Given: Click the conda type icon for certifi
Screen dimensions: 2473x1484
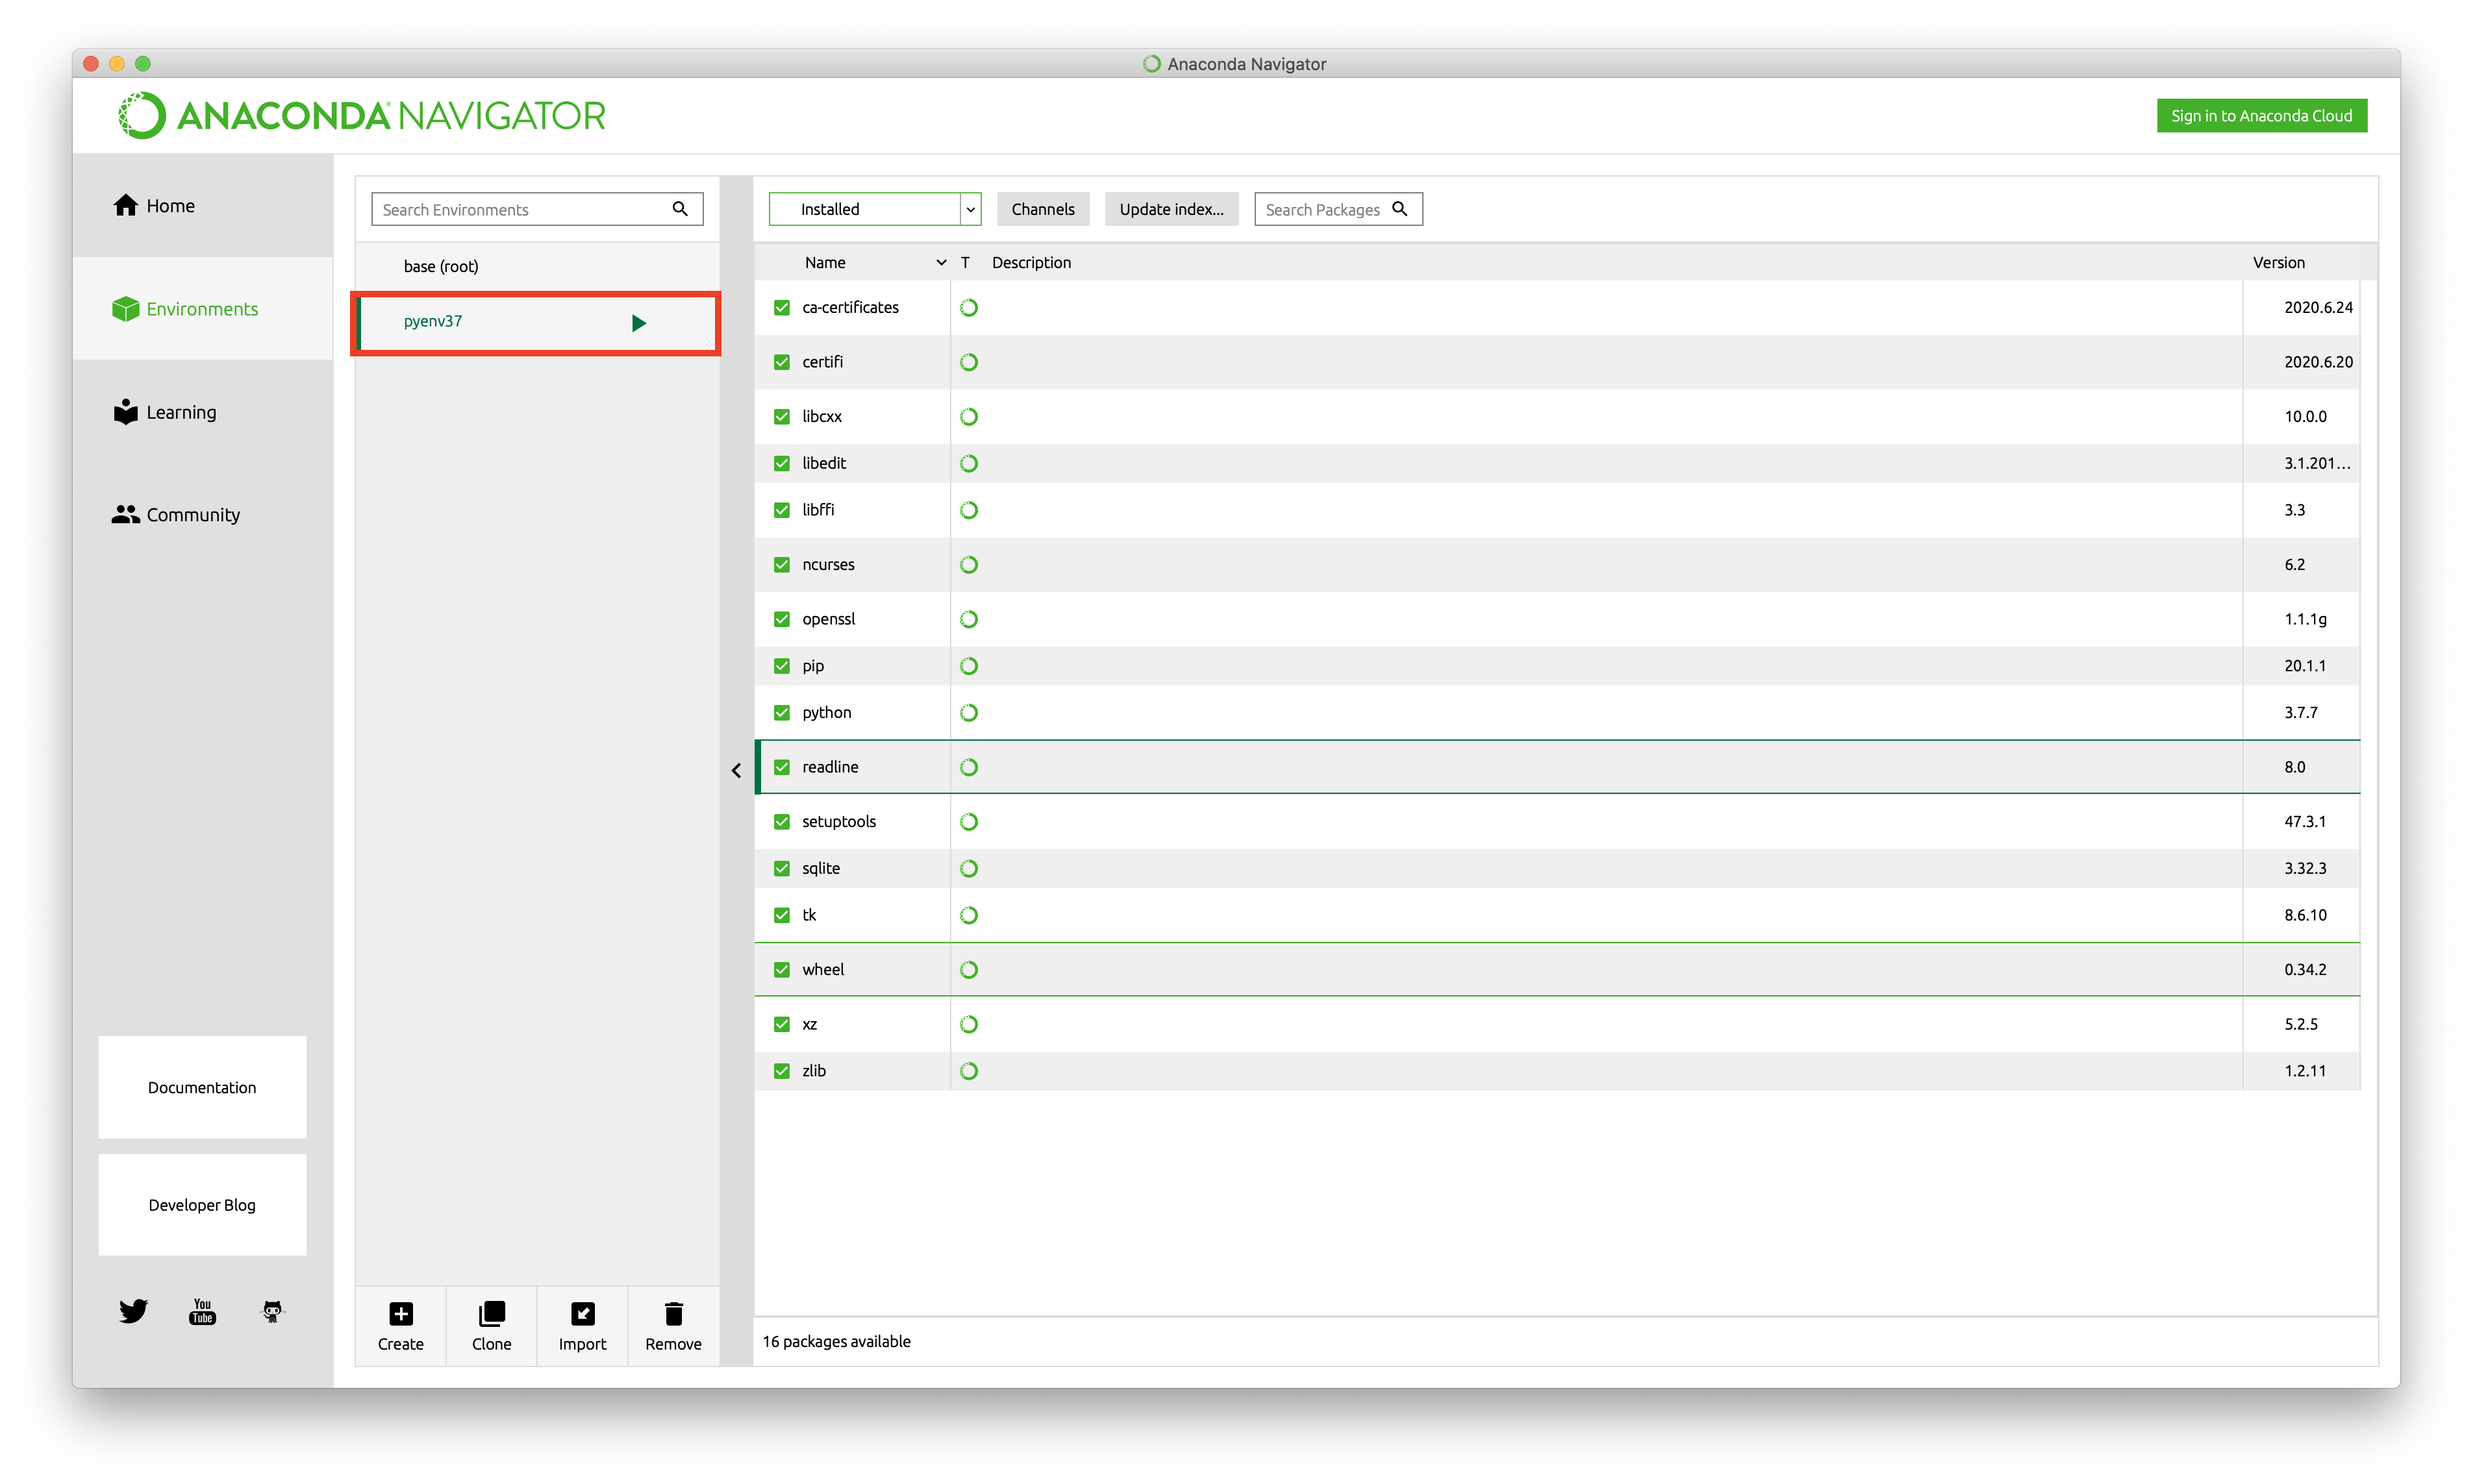Looking at the screenshot, I should tap(968, 362).
